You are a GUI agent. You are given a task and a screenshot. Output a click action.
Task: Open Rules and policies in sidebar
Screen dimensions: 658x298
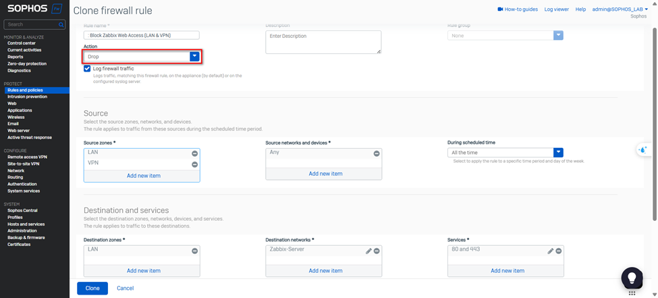point(25,90)
